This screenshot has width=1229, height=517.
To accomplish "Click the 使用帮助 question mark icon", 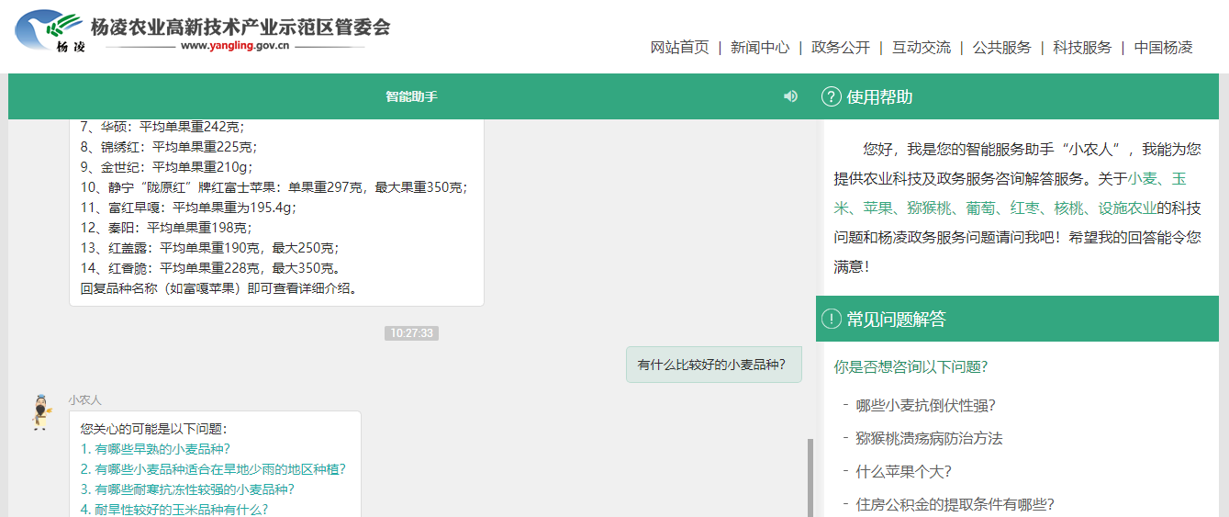I will (832, 96).
